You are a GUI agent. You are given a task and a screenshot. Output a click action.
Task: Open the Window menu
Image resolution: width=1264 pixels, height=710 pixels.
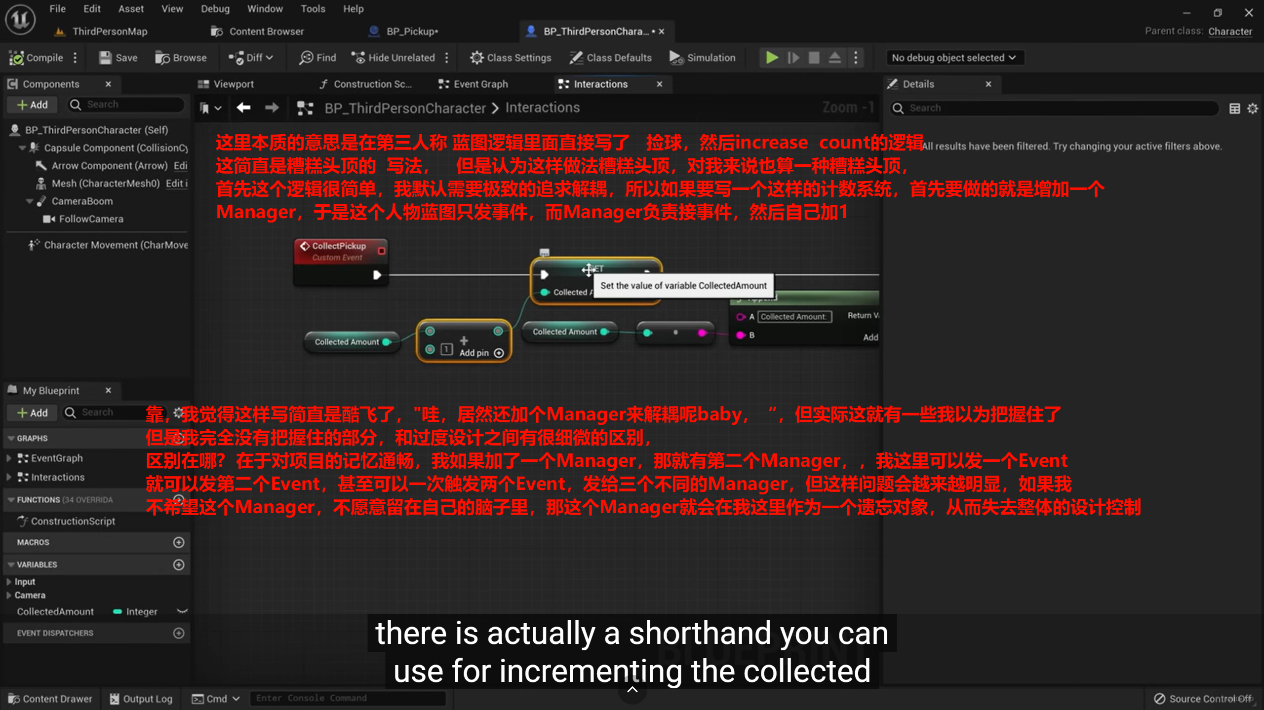pyautogui.click(x=265, y=9)
